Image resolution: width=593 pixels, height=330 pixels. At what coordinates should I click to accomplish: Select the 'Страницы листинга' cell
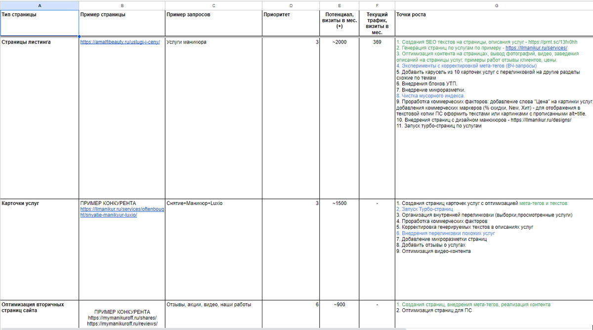tap(40, 117)
